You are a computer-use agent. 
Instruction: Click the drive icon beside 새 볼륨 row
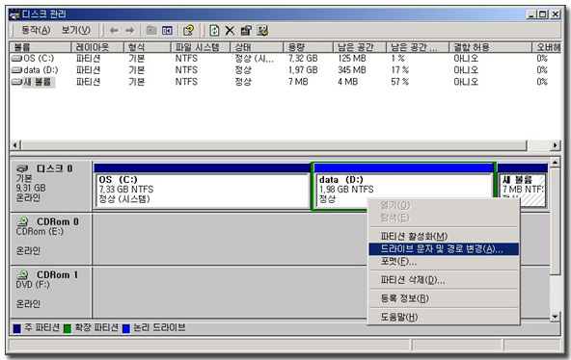16,82
